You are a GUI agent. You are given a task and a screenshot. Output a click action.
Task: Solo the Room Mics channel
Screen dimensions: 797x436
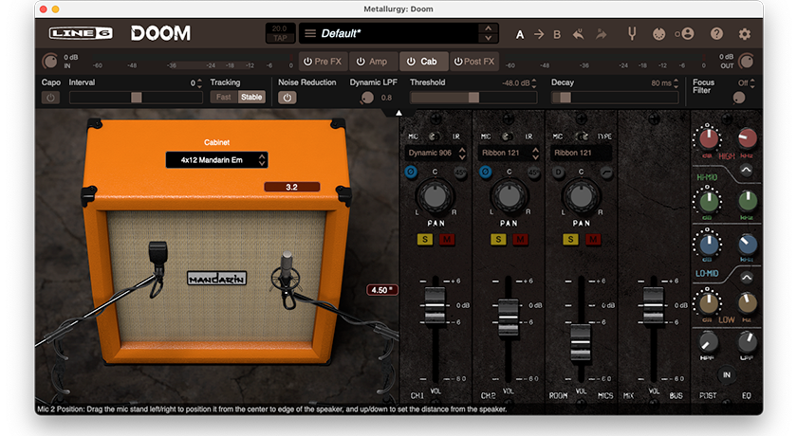tap(570, 239)
